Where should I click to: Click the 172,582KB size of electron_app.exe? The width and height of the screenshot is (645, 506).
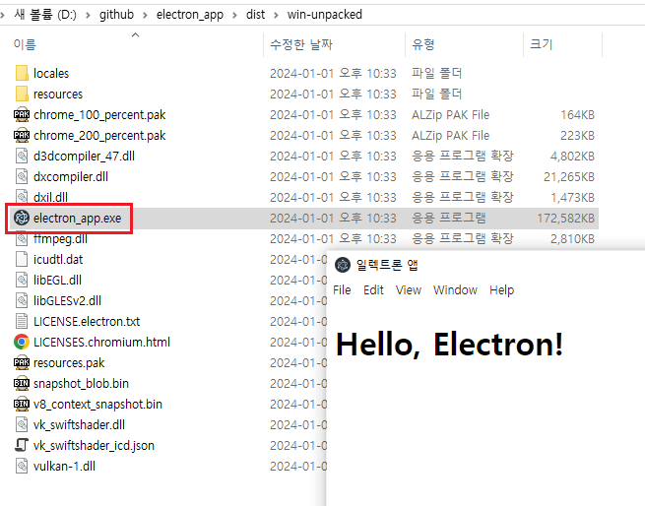565,218
